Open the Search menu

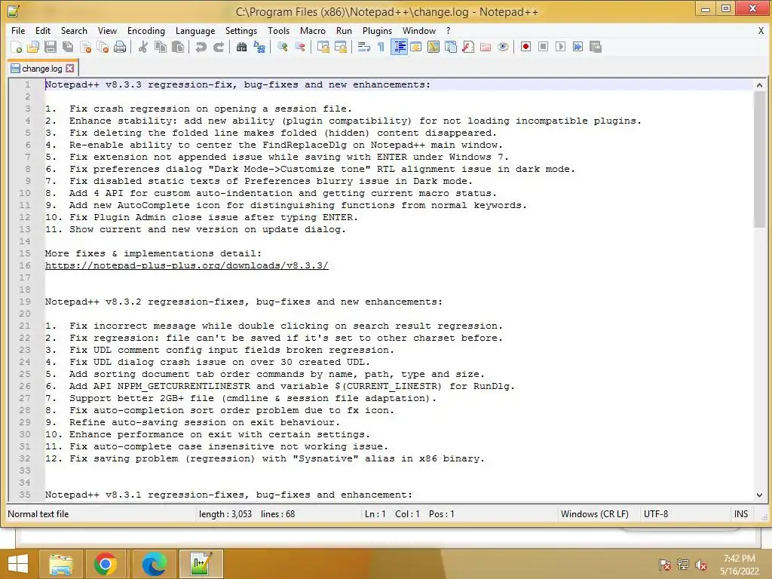click(74, 30)
